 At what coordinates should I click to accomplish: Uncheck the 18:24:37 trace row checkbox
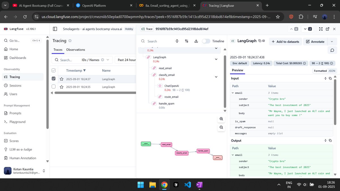54,79
